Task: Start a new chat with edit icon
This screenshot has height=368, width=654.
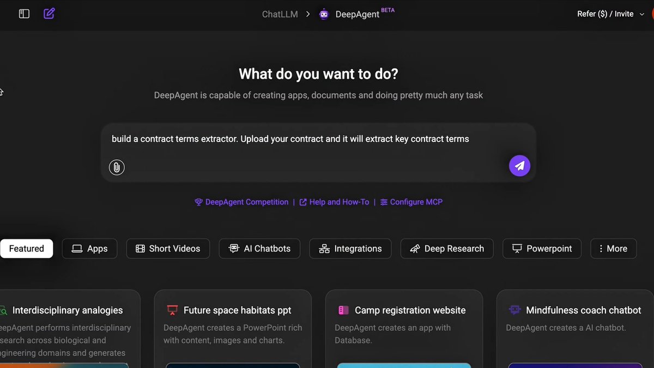Action: tap(49, 14)
